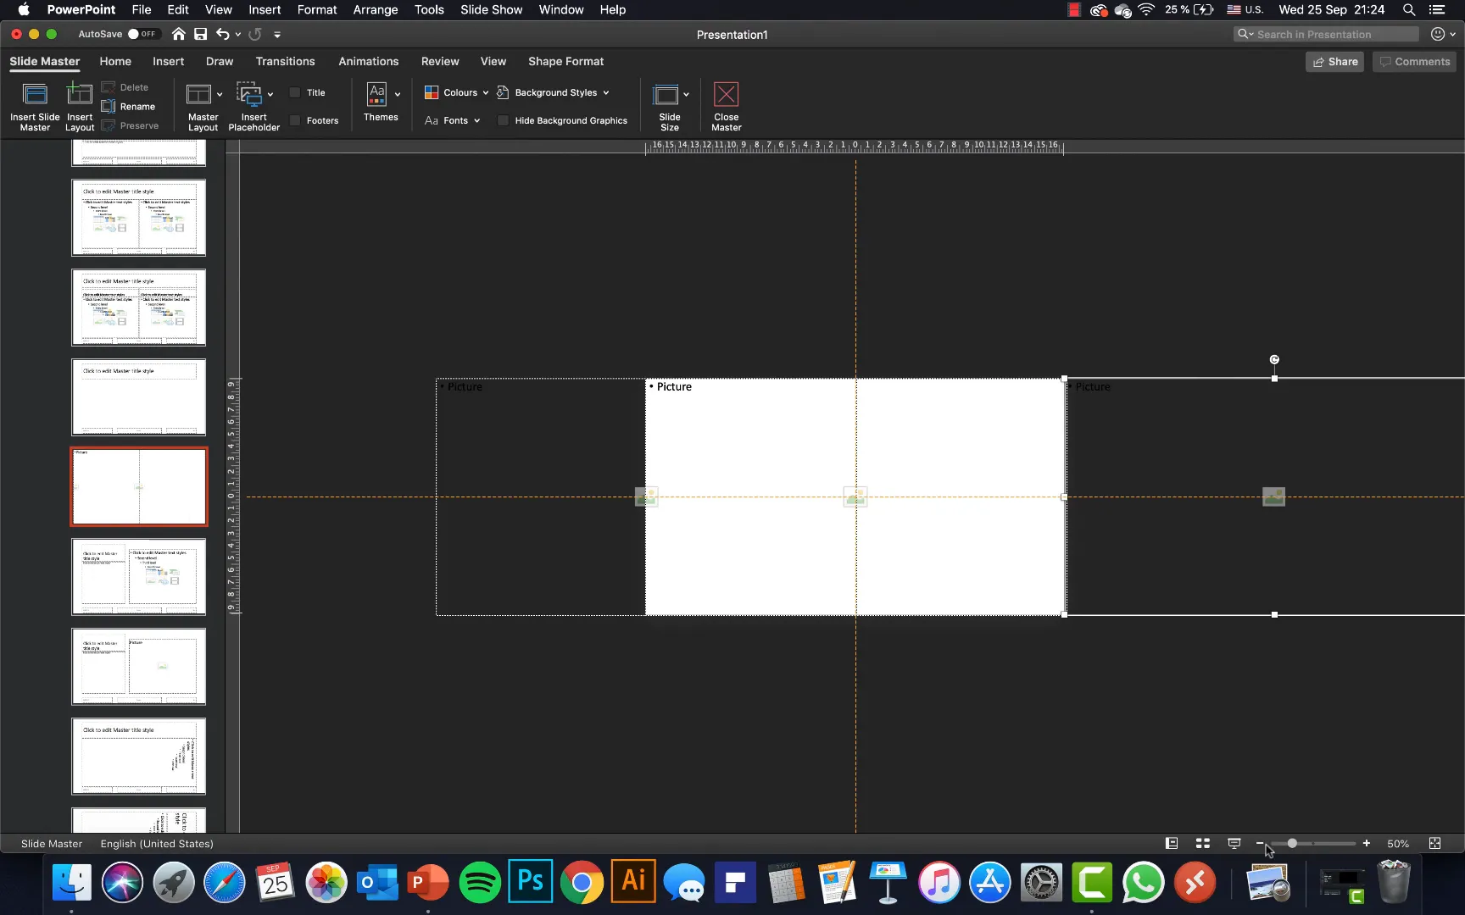This screenshot has width=1465, height=915.
Task: Open the Transitions tab
Action: pyautogui.click(x=285, y=61)
